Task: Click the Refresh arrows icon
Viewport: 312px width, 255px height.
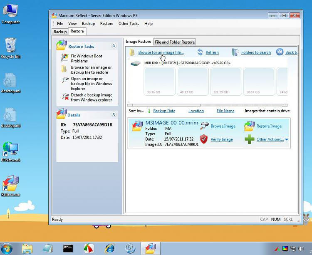Action: (x=200, y=52)
